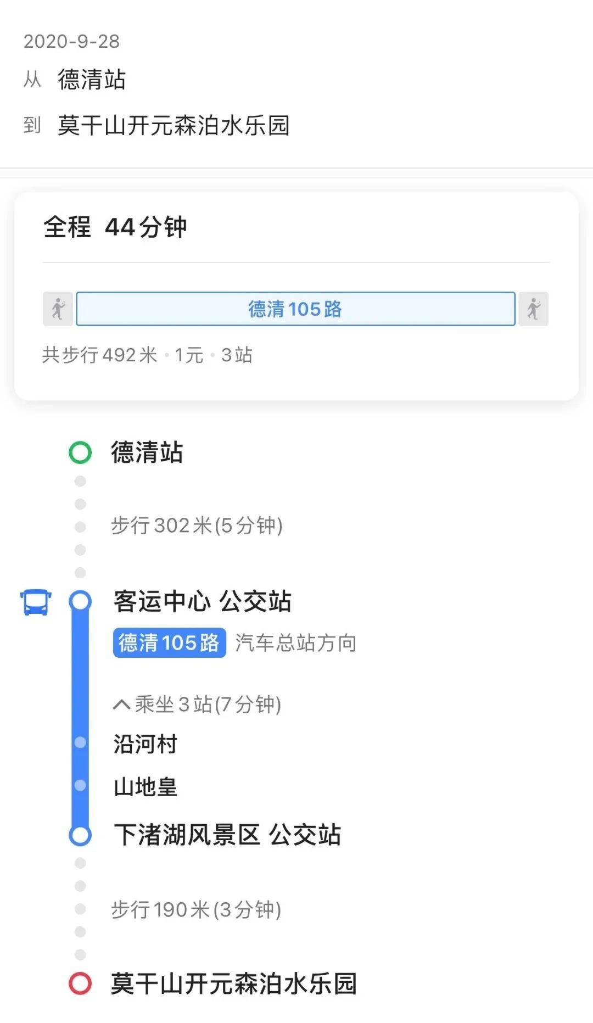
Task: Tap the blue 德清105路 route tag
Action: tap(169, 642)
